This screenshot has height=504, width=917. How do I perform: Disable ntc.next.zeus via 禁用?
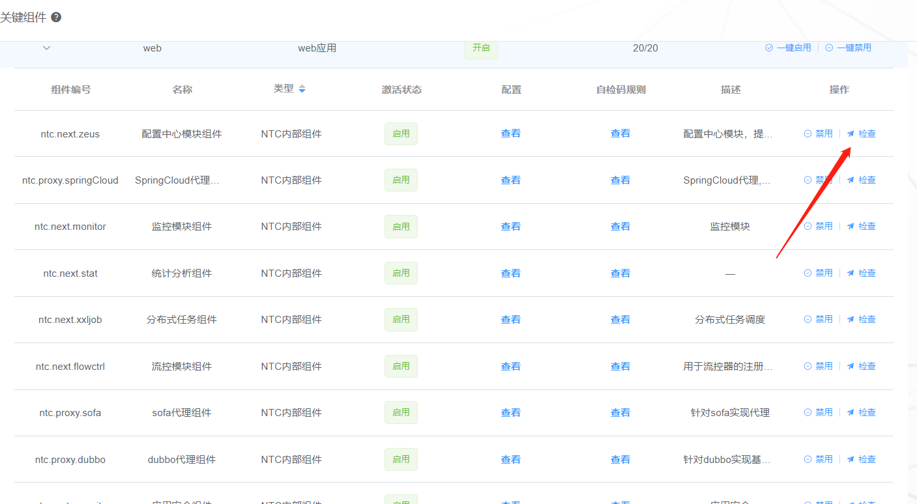pyautogui.click(x=818, y=133)
